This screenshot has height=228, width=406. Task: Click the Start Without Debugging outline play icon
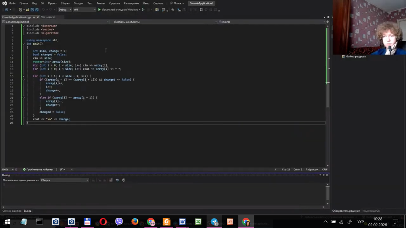coord(143,9)
